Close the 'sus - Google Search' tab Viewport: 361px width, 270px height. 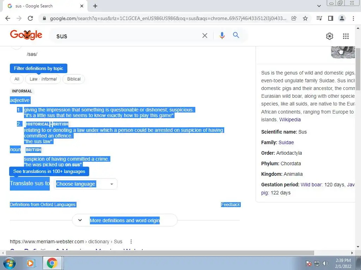[x=82, y=6]
